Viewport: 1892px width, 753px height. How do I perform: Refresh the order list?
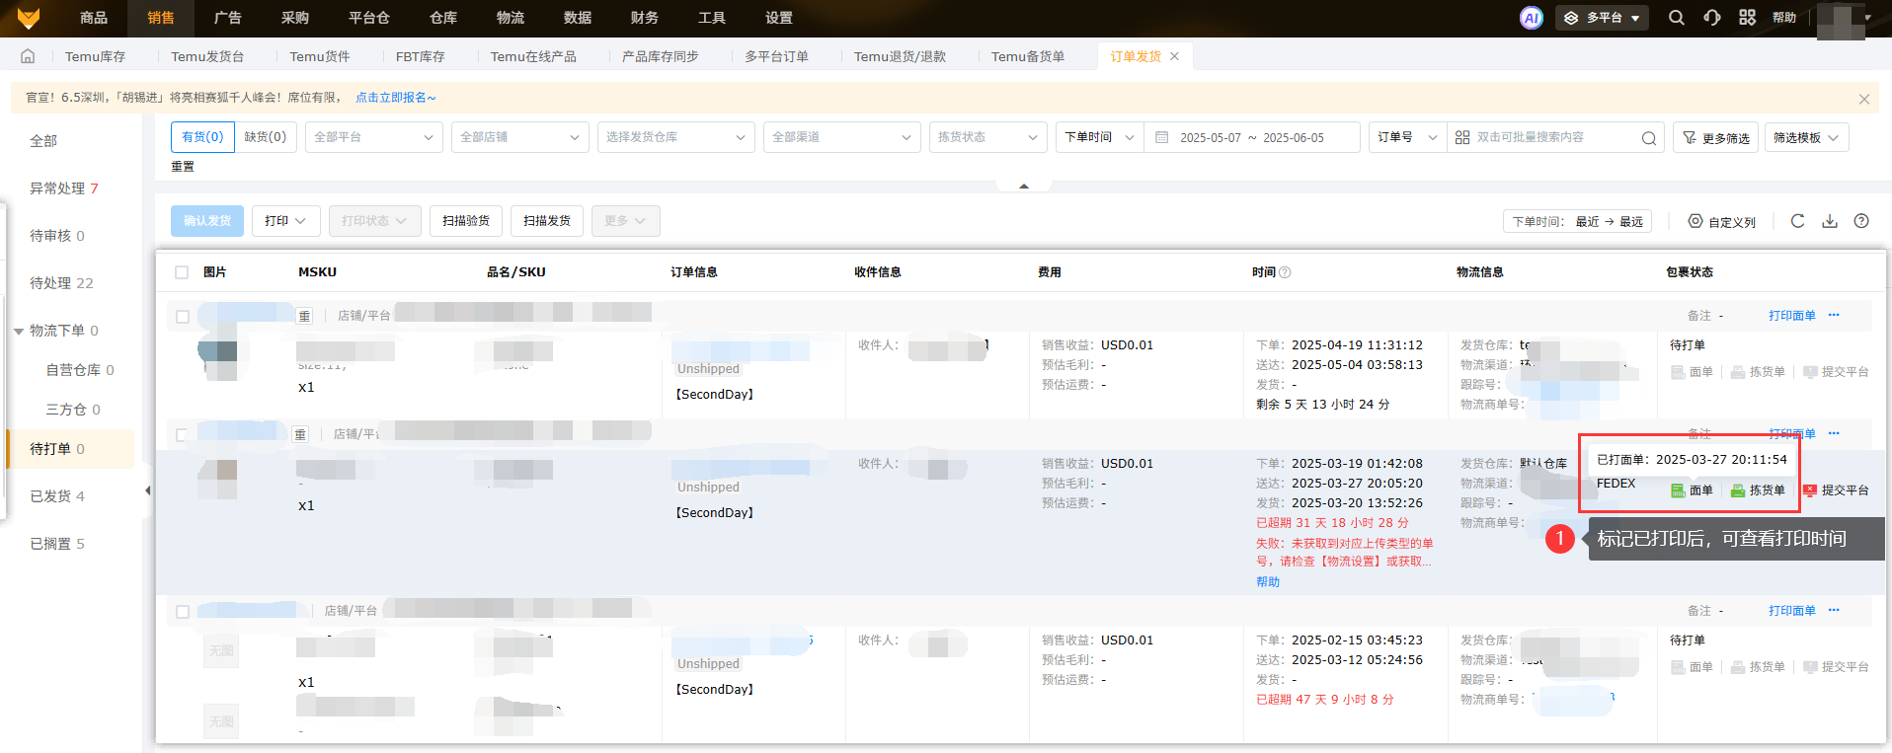click(1797, 221)
